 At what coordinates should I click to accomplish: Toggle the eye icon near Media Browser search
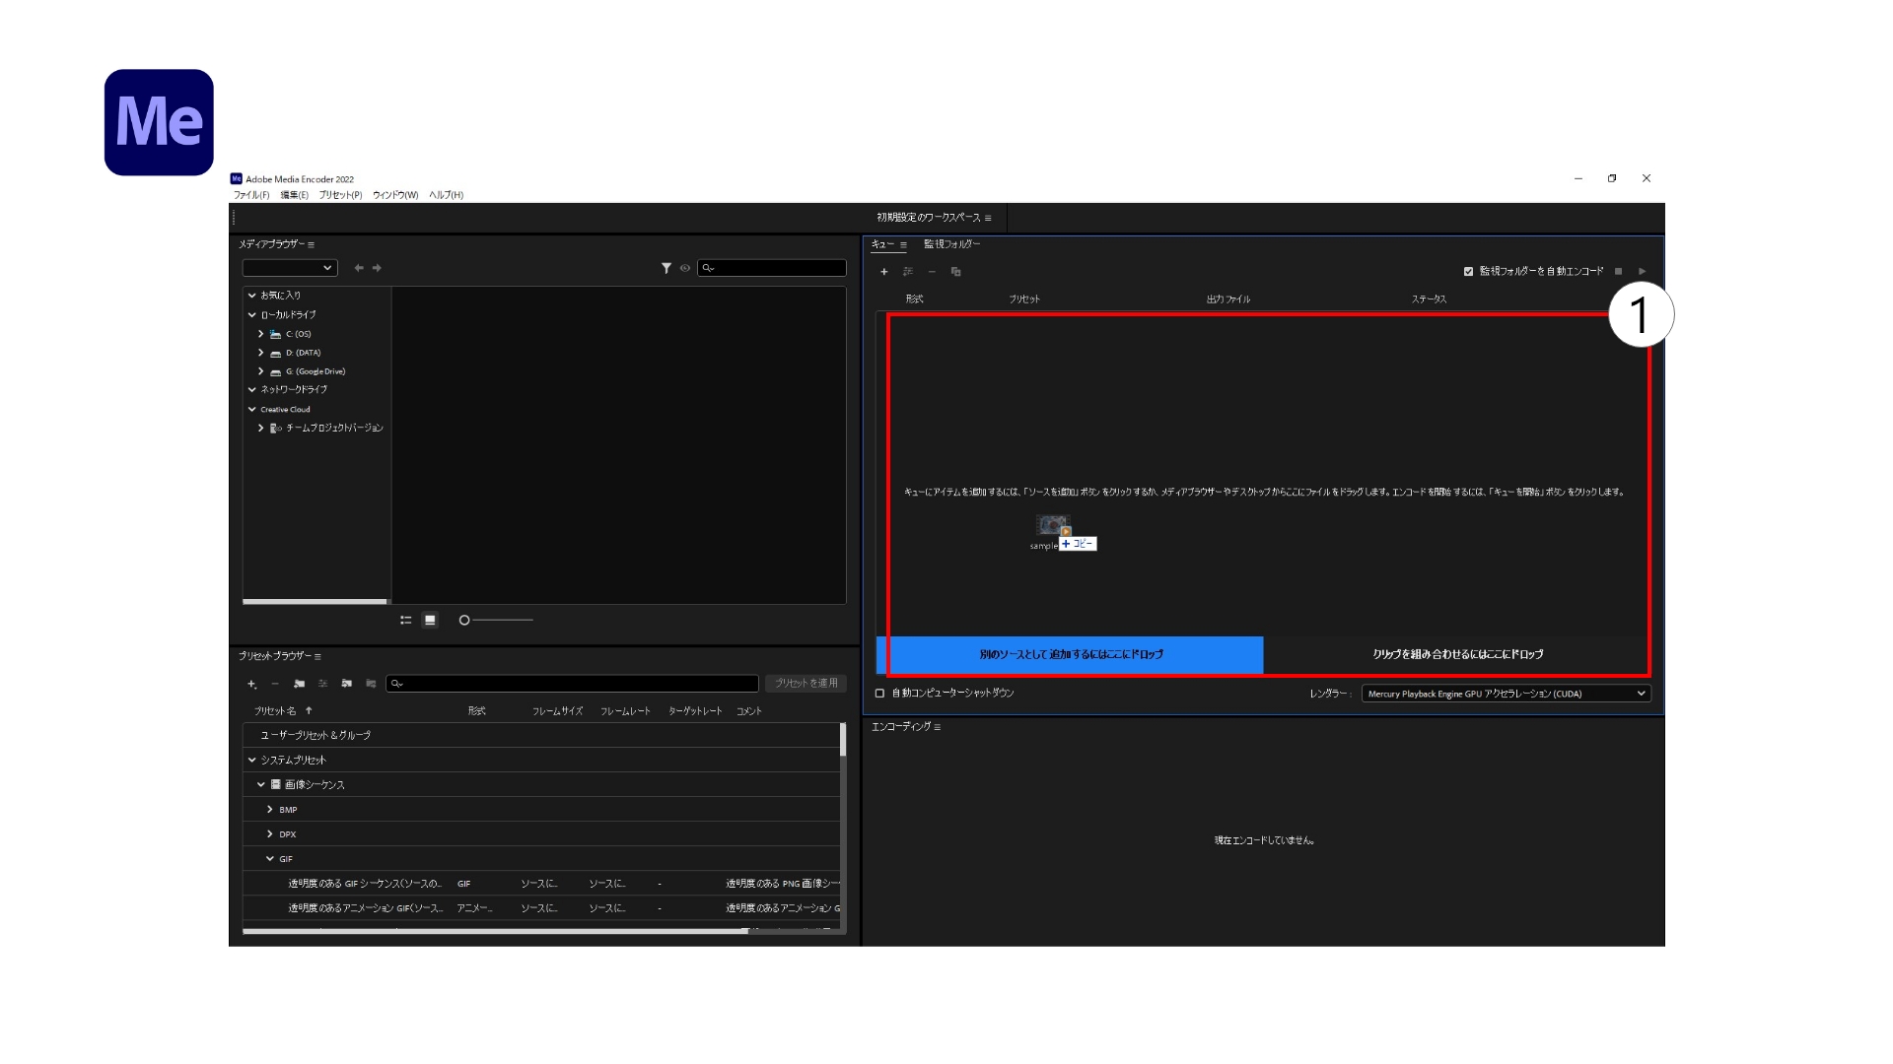click(685, 267)
